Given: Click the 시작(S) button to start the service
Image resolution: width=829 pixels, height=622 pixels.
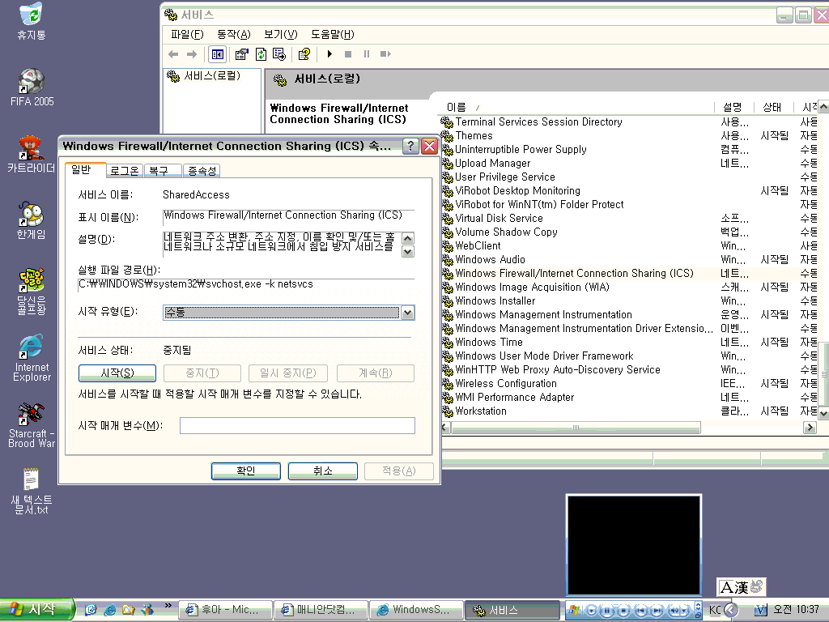Looking at the screenshot, I should click(x=117, y=373).
